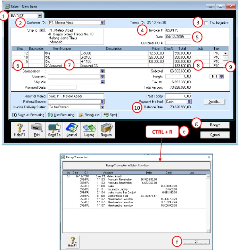The height and width of the screenshot is (252, 239).
Task: Click the Date field
Action: tap(178, 37)
